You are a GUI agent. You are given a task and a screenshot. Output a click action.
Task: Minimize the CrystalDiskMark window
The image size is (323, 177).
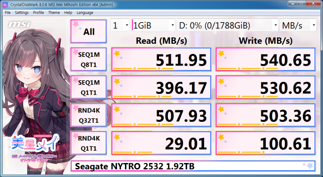292,3
